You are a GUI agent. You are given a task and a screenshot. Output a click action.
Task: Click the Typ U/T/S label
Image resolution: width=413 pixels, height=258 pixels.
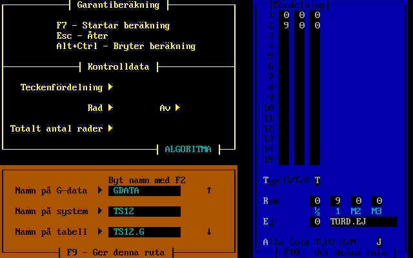coord(287,181)
